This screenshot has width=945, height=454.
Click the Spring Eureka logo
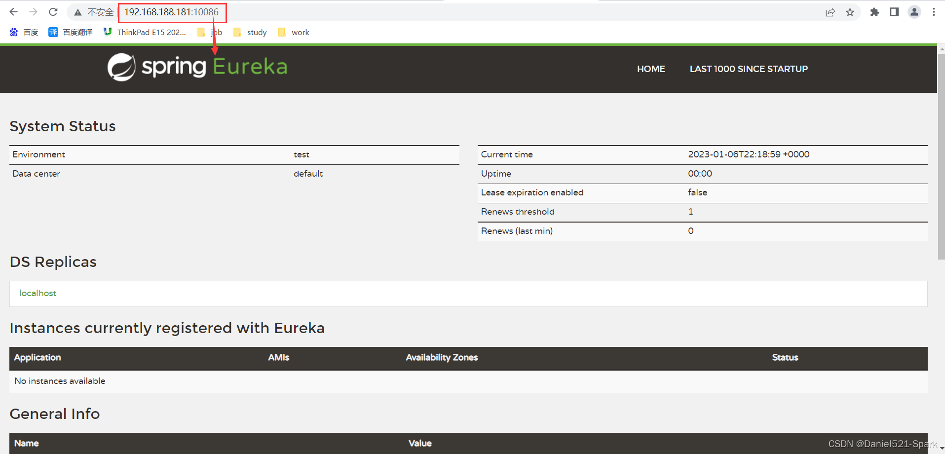click(197, 67)
